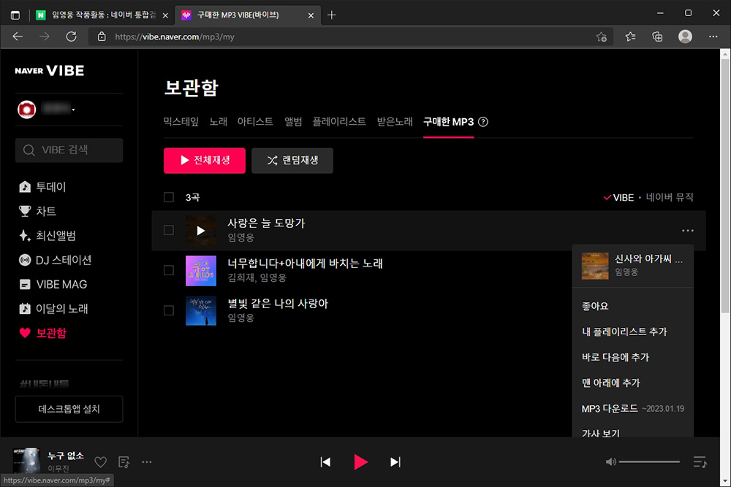This screenshot has height=487, width=731.
Task: Open song title 별빛 같은 나의 사랑아
Action: [278, 304]
